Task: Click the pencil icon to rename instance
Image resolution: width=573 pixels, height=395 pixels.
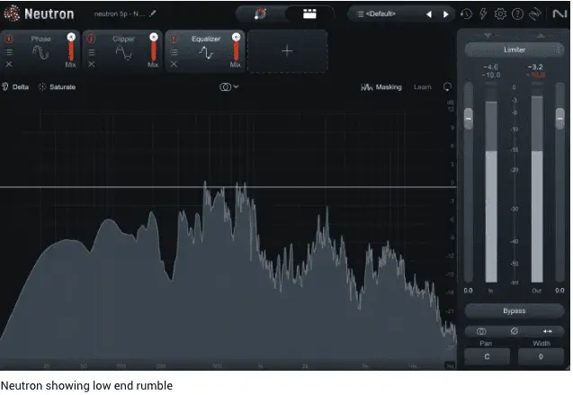Action: [x=153, y=13]
